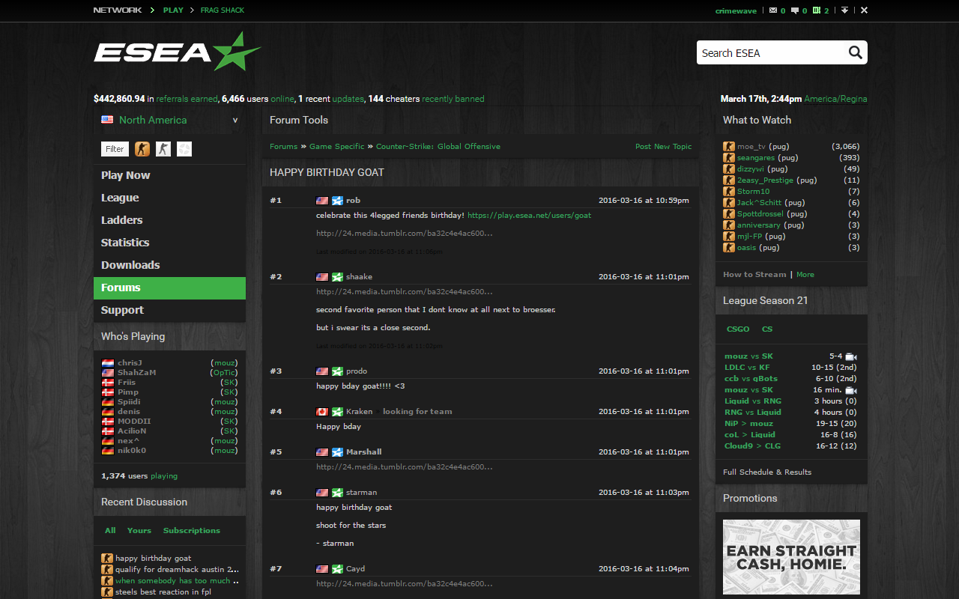Click the US flag beside starman
959x599 pixels.
pyautogui.click(x=322, y=493)
